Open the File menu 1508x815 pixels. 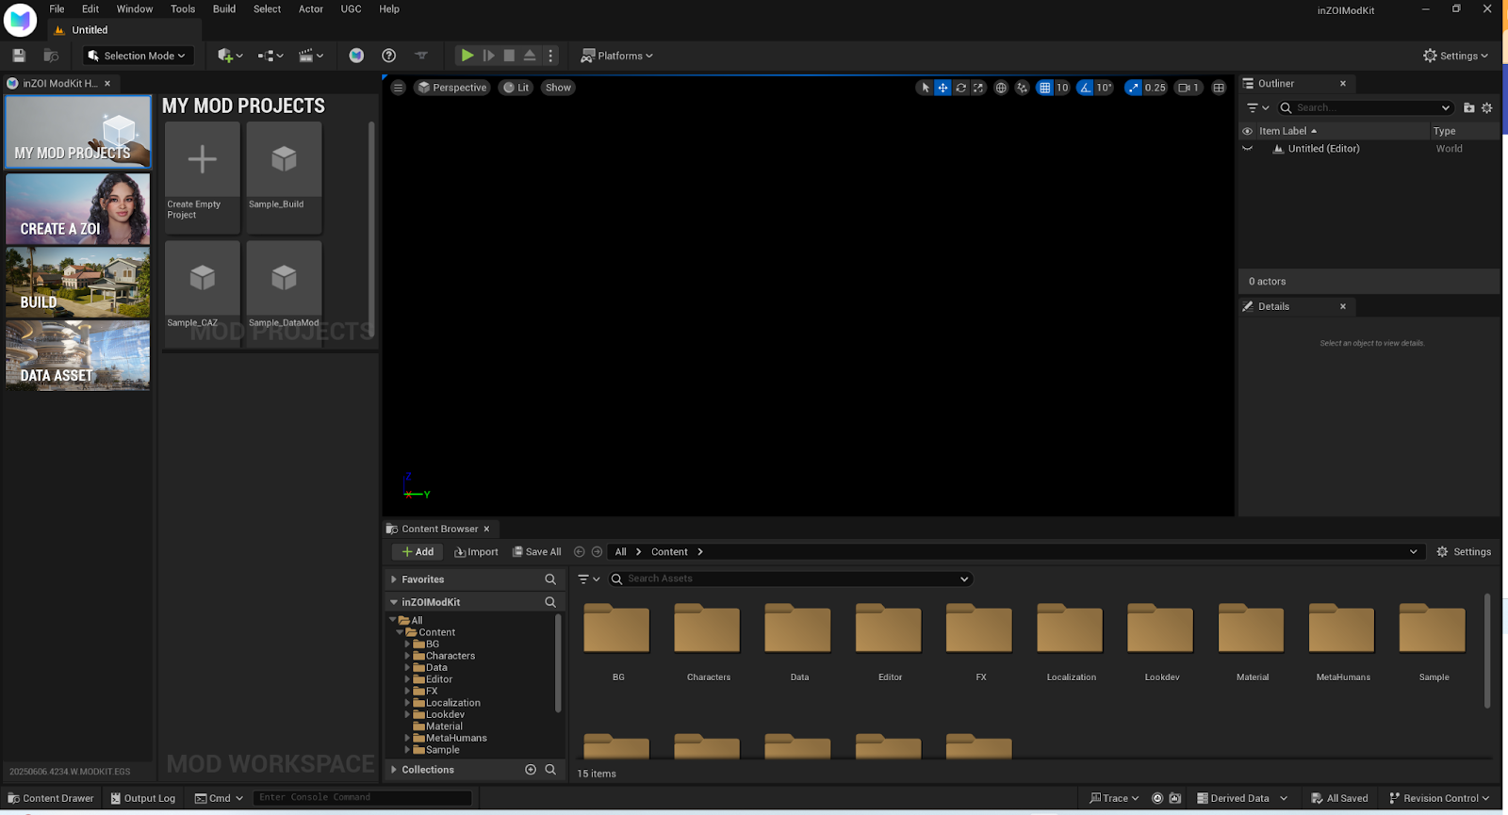click(x=57, y=8)
